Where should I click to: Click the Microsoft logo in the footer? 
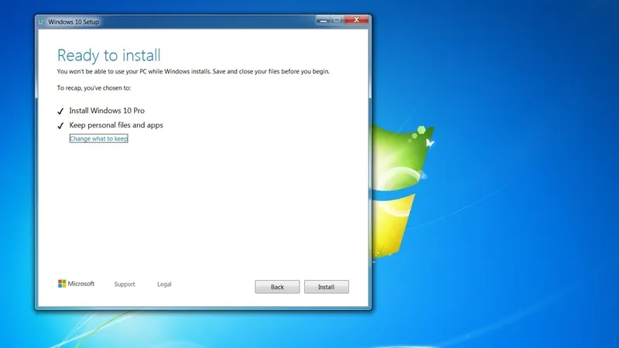click(76, 284)
